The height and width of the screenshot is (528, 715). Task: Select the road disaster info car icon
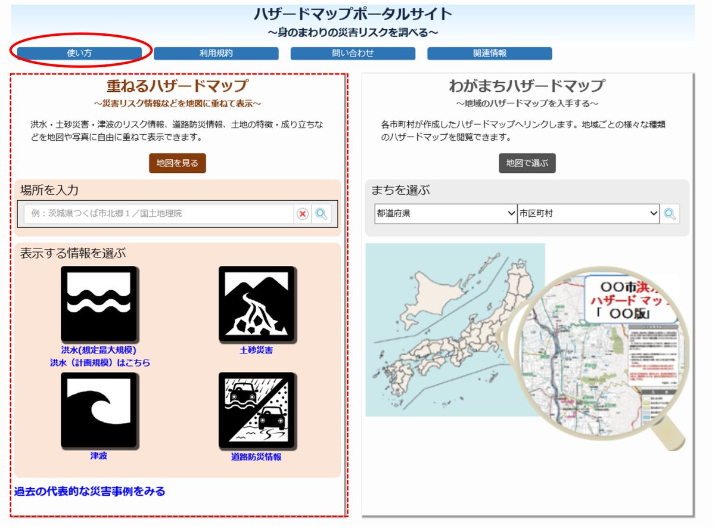click(257, 411)
